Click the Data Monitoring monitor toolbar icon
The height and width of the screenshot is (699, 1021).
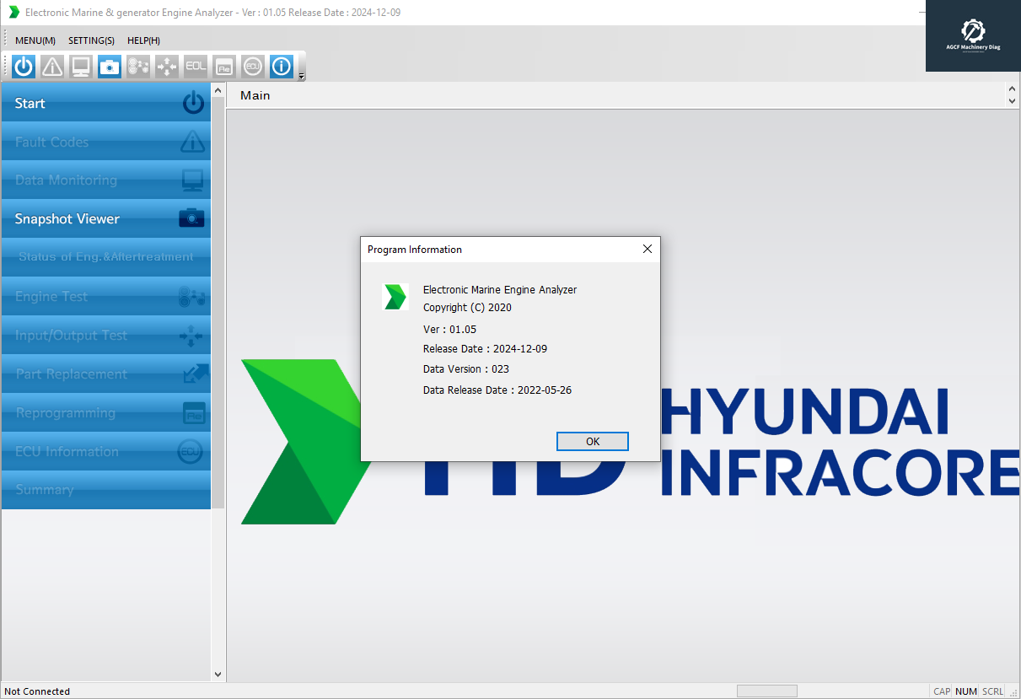coord(81,67)
